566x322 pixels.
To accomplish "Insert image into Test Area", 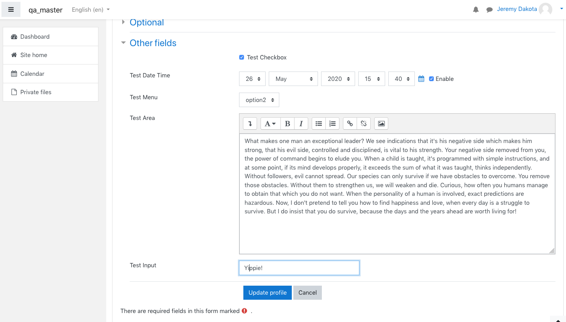I will pos(381,123).
